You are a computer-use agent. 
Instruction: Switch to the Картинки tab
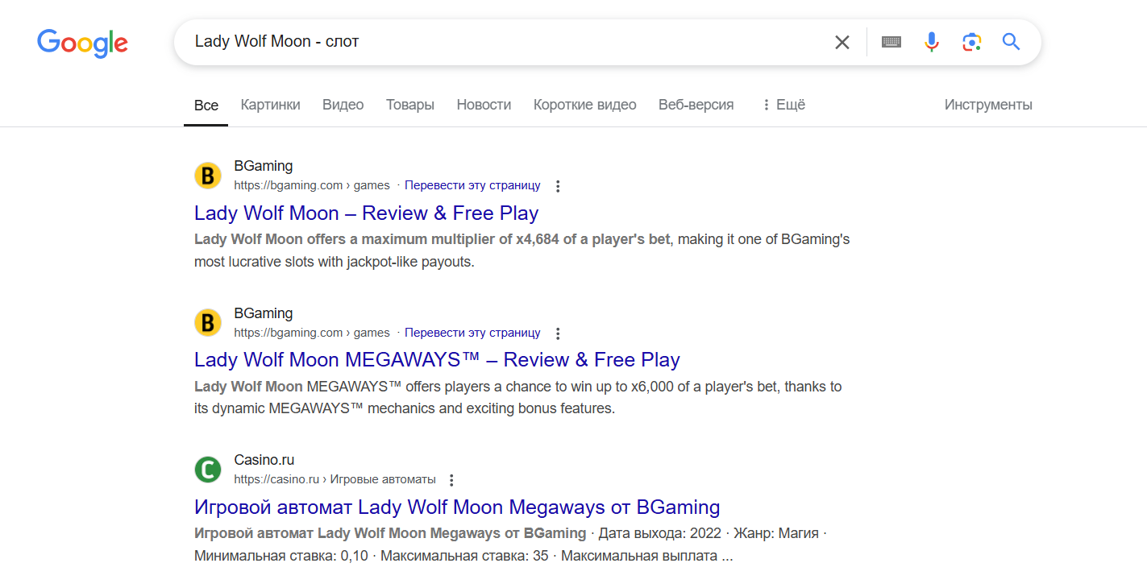(x=271, y=105)
